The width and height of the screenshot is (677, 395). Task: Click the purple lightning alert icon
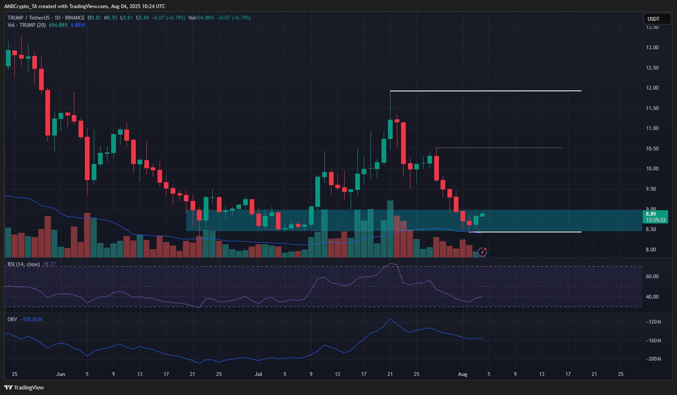coord(482,252)
